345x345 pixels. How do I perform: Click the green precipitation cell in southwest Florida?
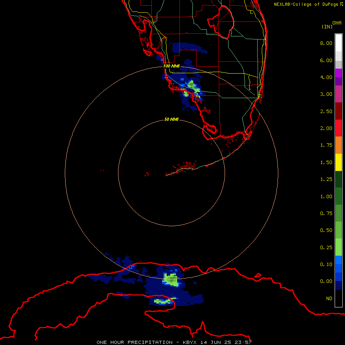(193, 89)
